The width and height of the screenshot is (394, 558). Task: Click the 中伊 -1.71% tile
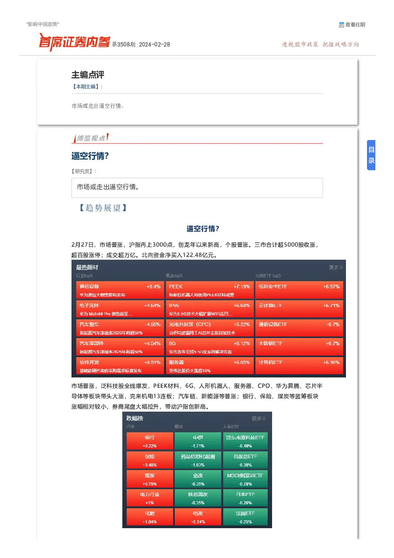(x=198, y=441)
